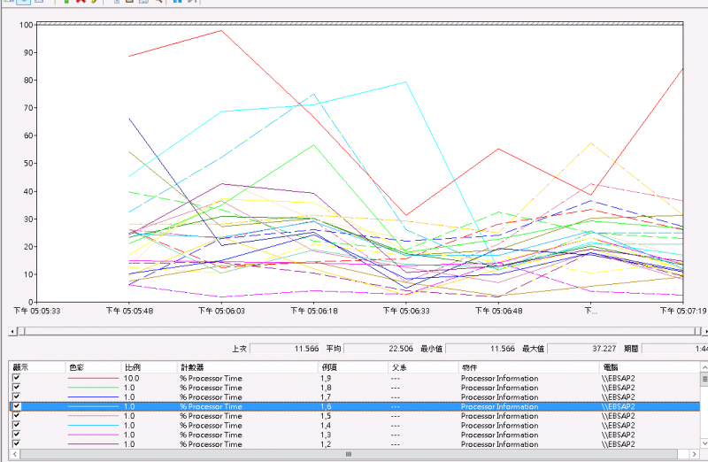The height and width of the screenshot is (462, 708).
Task: Disable the checkbox for instance 1,2 row
Action: pyautogui.click(x=15, y=444)
